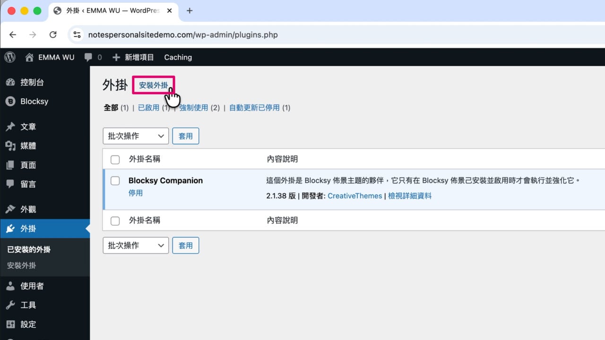605x340 pixels.
Task: Expand the bottom 批次操作 dropdown
Action: 136,246
